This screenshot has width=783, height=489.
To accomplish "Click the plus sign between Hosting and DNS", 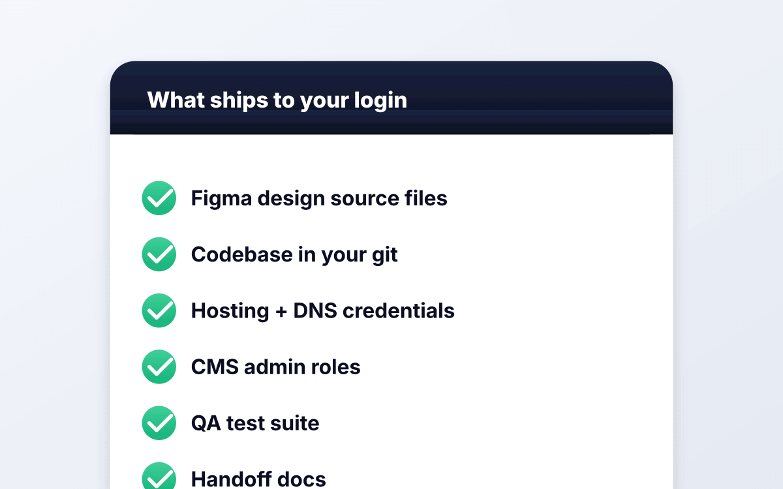I will click(x=281, y=312).
